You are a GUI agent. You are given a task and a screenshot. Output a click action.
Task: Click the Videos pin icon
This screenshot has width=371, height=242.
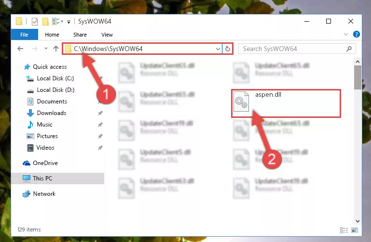[100, 148]
